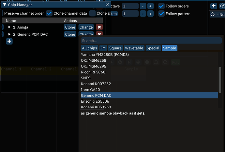Select Ensoniq ES5506 chip
The height and width of the screenshot is (152, 225).
point(149,101)
